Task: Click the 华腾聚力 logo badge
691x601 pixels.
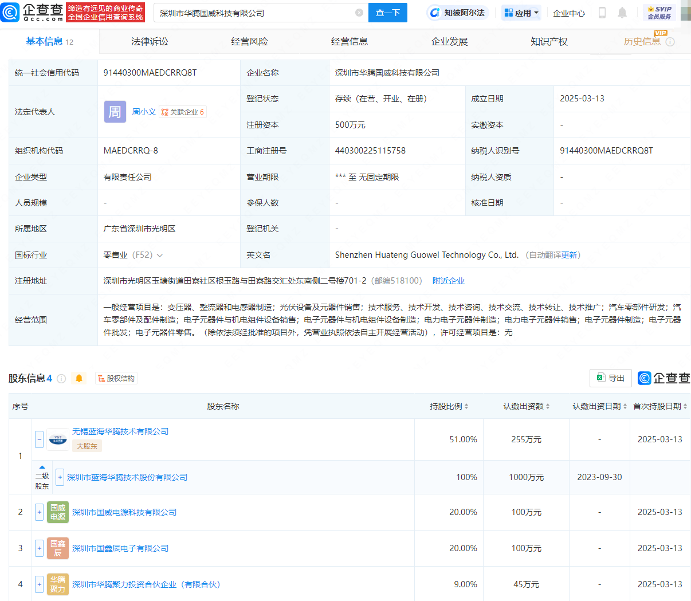Action: tap(57, 584)
